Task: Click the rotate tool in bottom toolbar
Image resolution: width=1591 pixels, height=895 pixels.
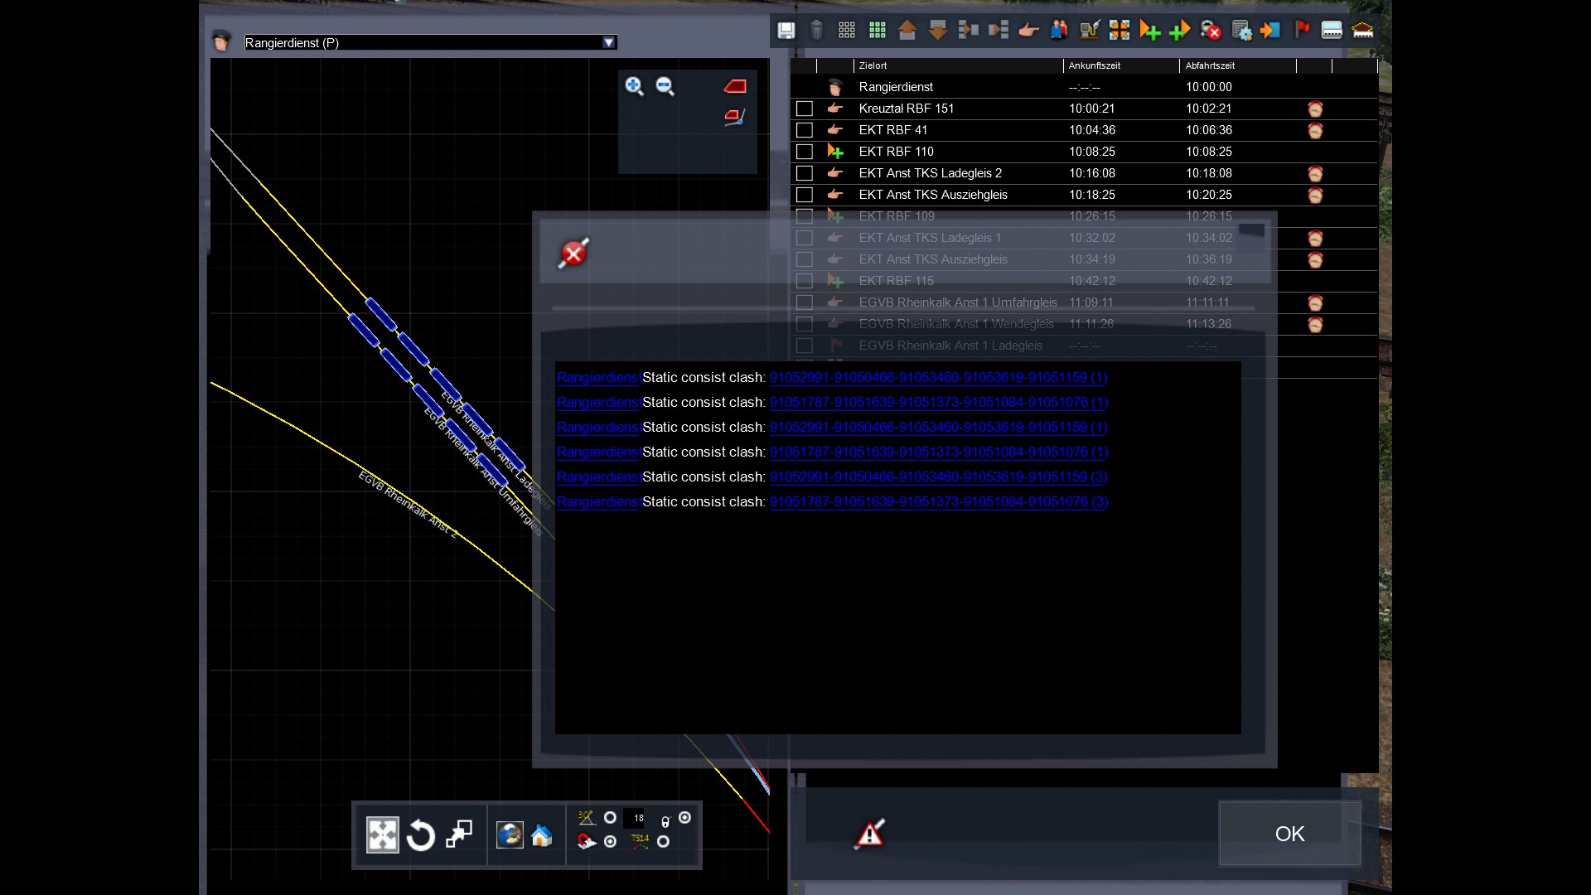Action: [x=421, y=835]
